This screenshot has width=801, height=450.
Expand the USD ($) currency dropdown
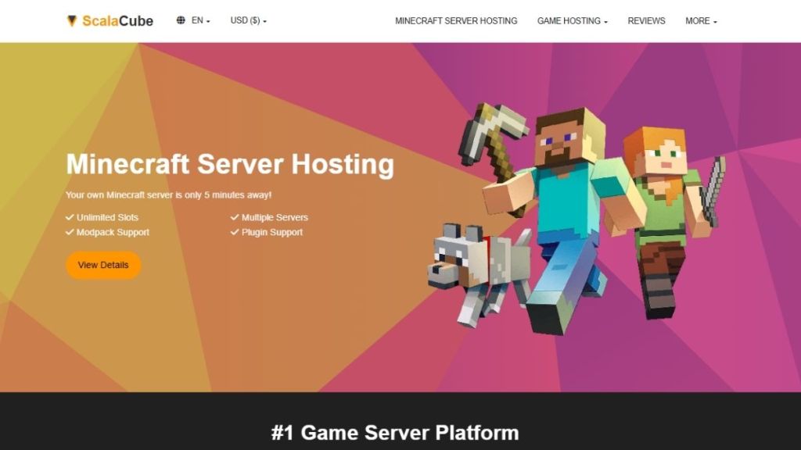point(246,20)
